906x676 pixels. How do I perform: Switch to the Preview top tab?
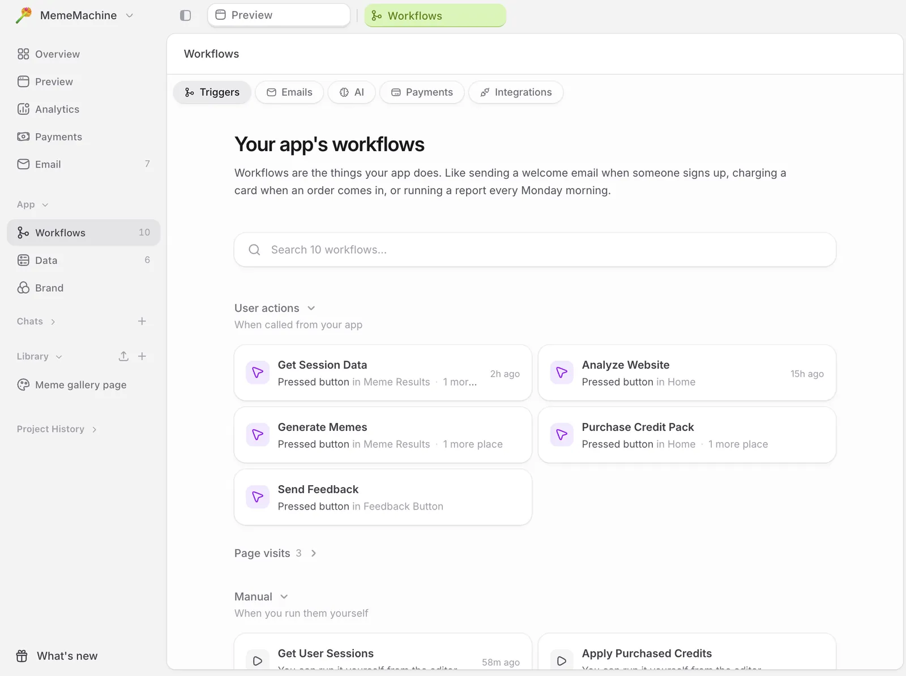click(x=279, y=15)
